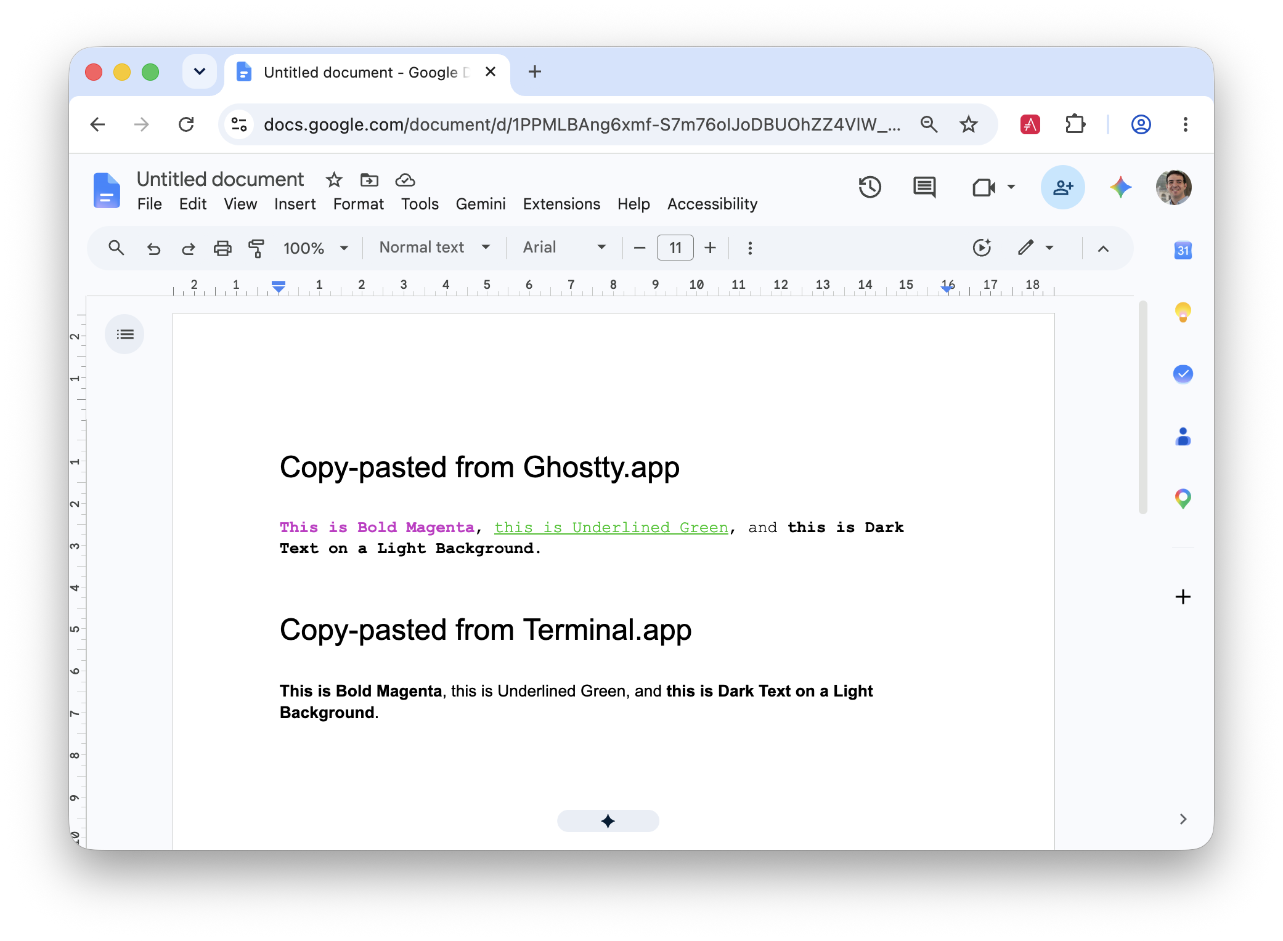Open the Insert menu
Screen dimensions: 1283x941
click(x=295, y=204)
